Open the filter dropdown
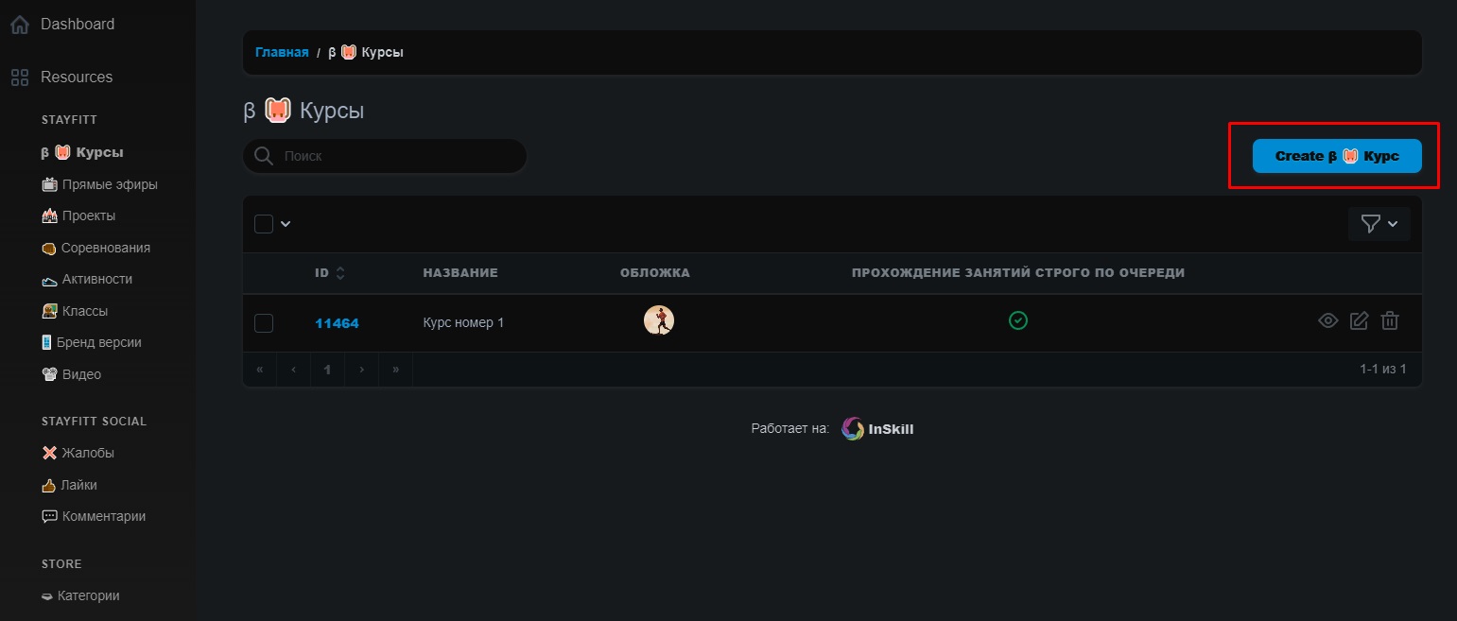The width and height of the screenshot is (1457, 621). [x=1379, y=224]
